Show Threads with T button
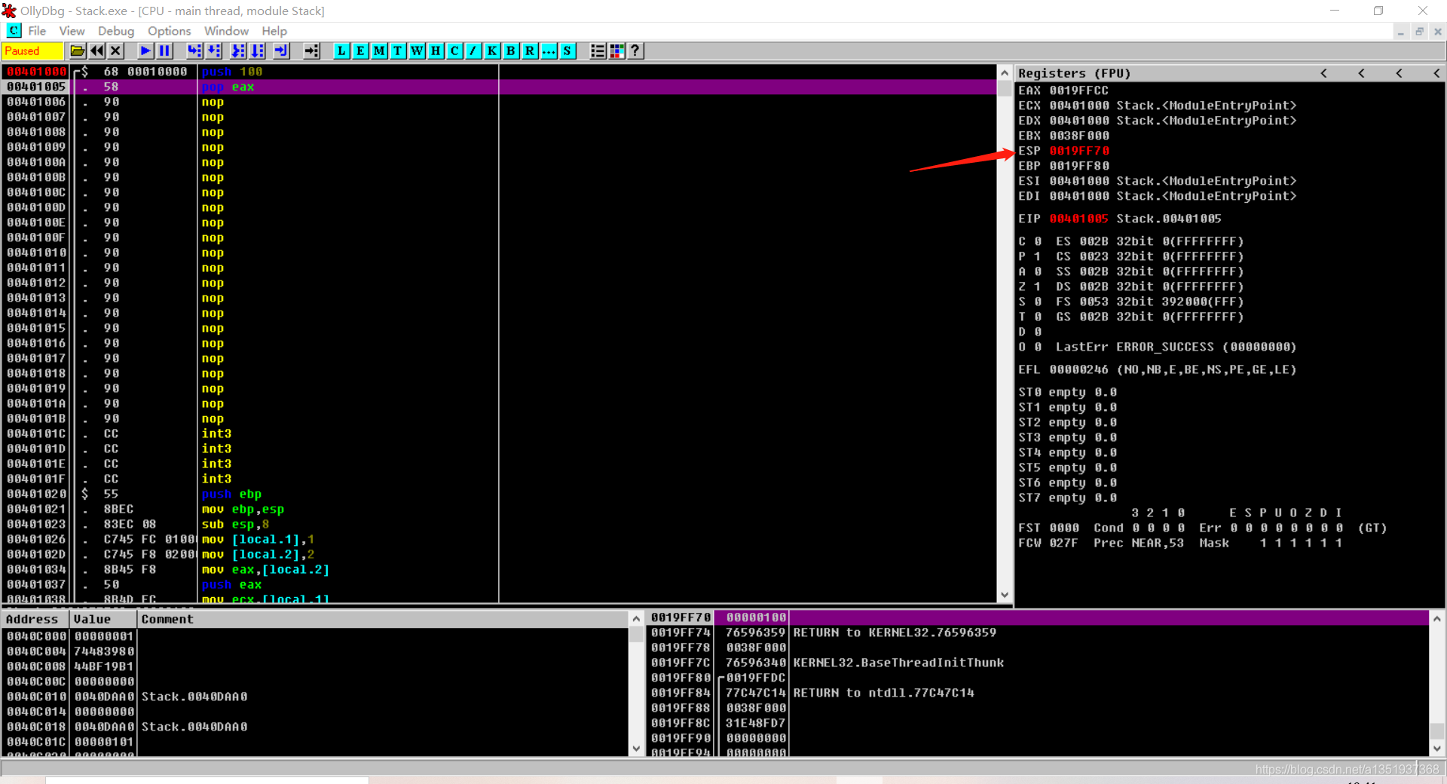 coord(399,51)
